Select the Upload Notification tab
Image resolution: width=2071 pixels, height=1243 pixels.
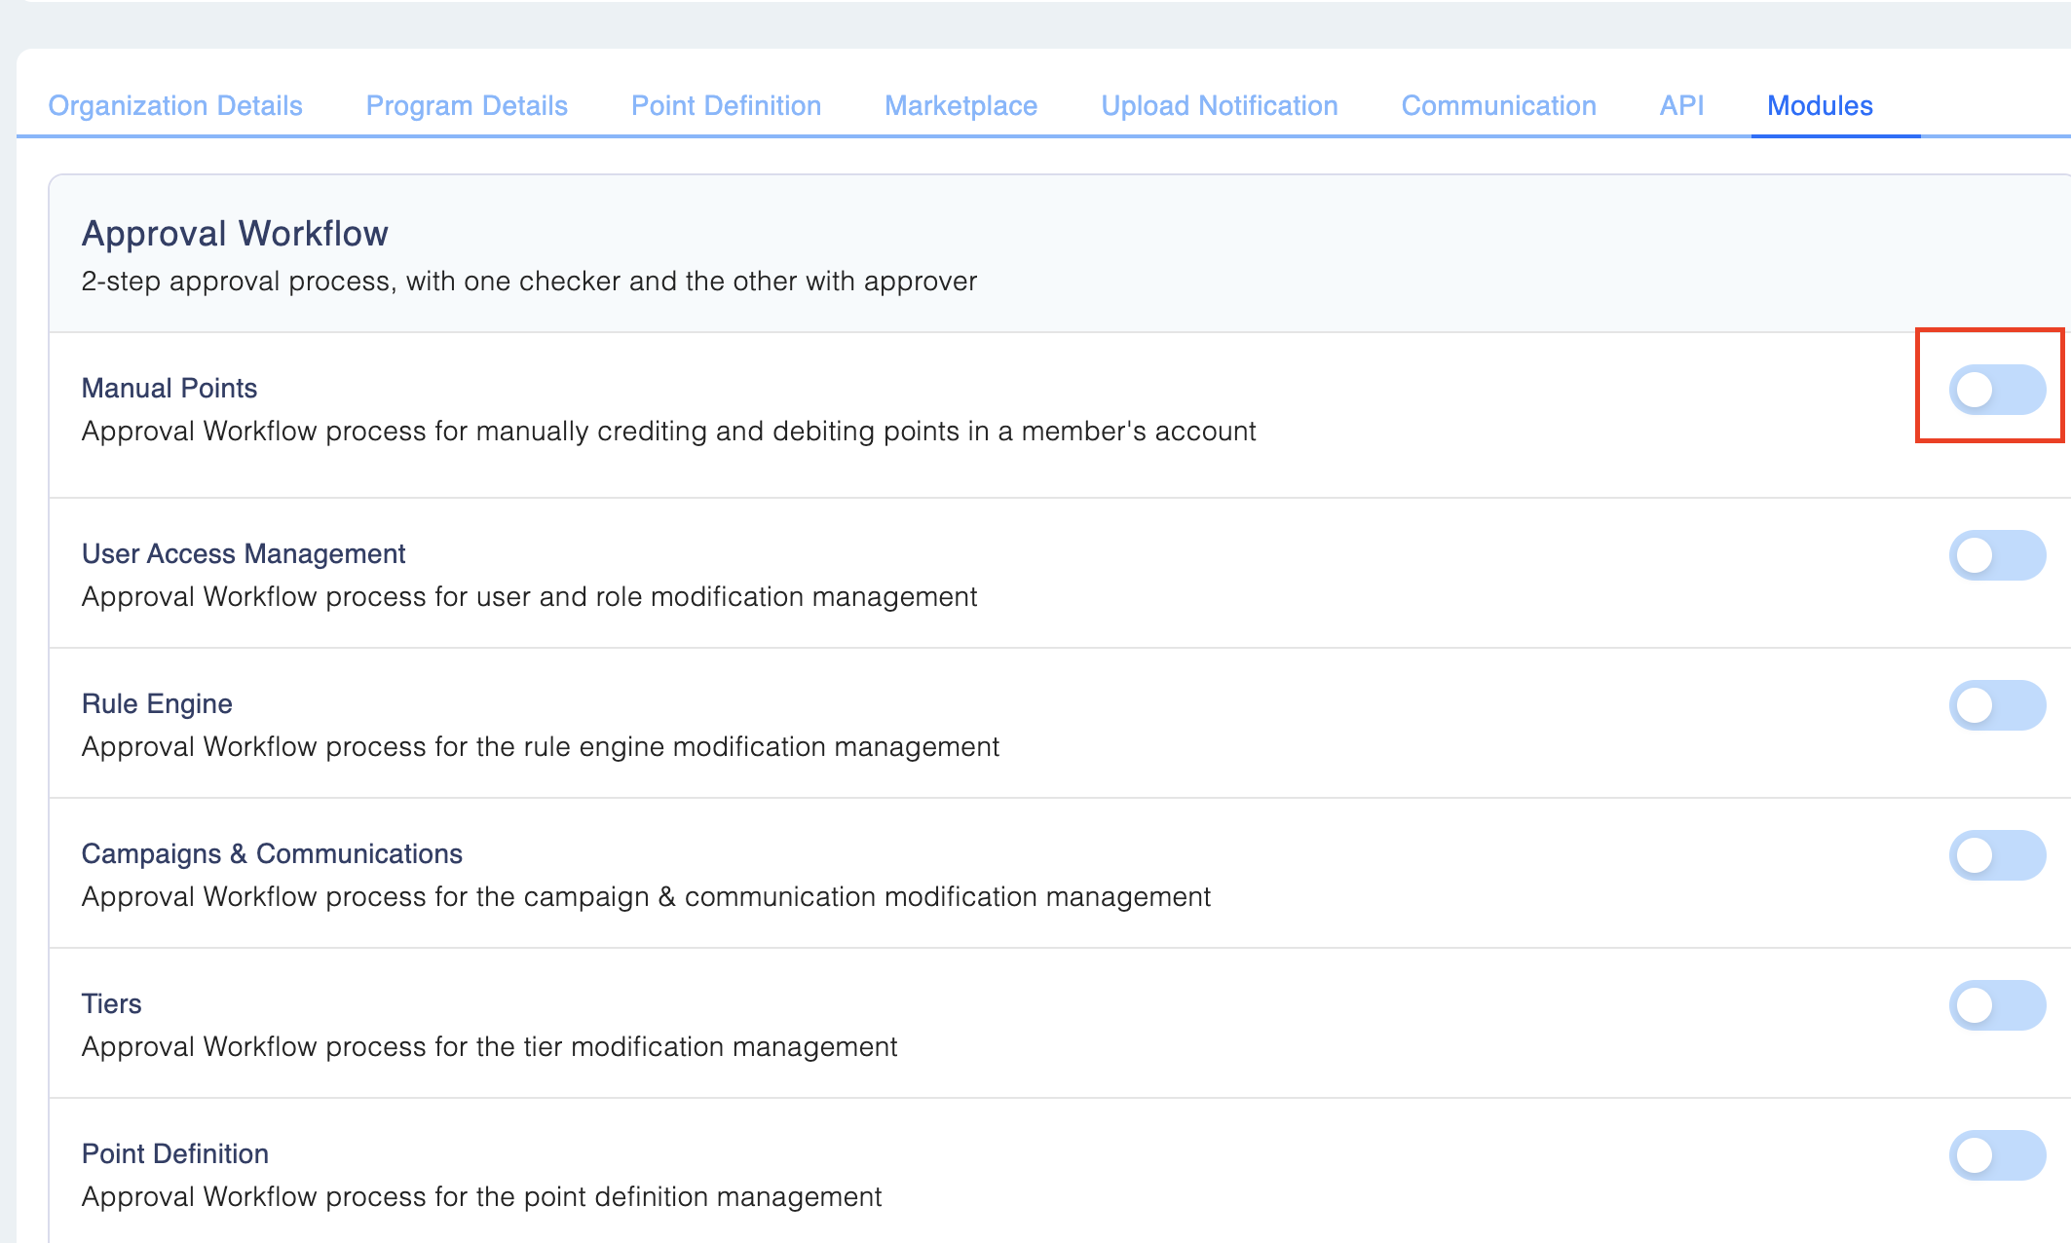1219,105
